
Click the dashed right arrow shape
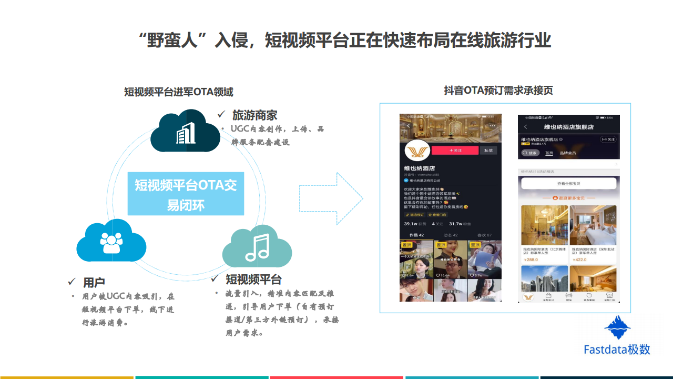pyautogui.click(x=331, y=198)
